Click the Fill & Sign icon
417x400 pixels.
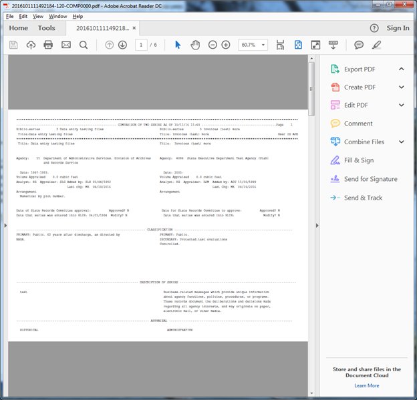pos(335,160)
